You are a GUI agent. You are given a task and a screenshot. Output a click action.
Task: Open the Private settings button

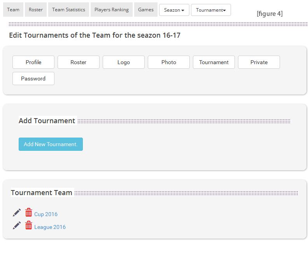point(259,62)
